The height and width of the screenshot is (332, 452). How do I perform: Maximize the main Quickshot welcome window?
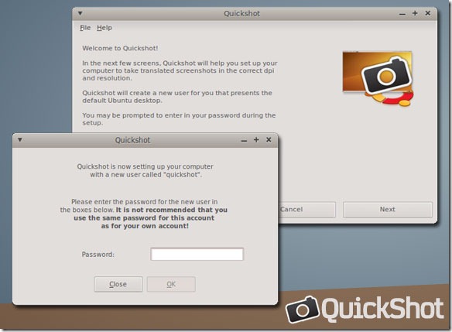(415, 13)
